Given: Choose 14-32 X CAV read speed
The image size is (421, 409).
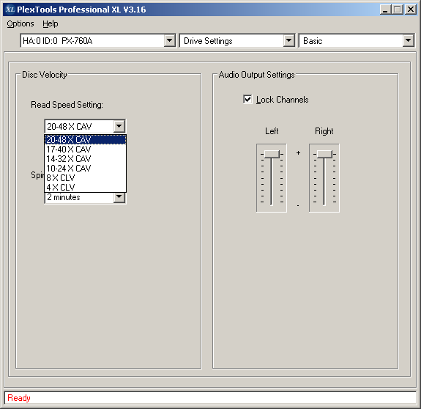Looking at the screenshot, I should 86,159.
